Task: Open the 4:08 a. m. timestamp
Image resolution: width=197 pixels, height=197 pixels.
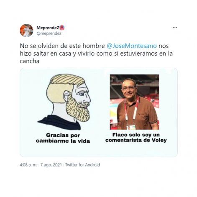Action: tap(28, 165)
